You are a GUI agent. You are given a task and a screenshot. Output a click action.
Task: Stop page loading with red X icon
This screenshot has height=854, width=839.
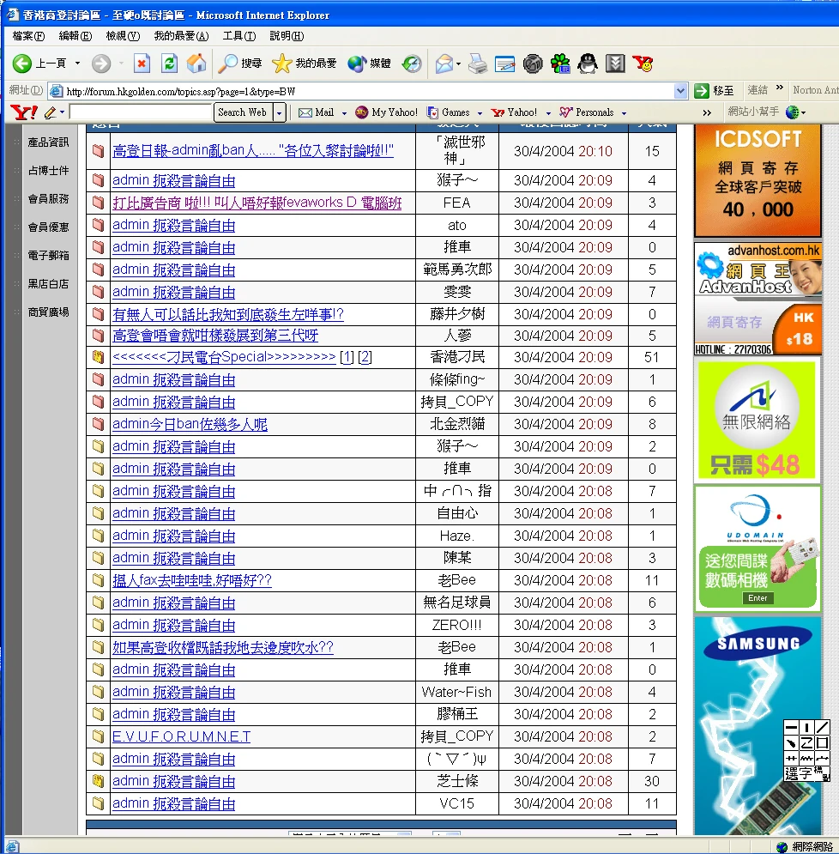click(x=142, y=64)
